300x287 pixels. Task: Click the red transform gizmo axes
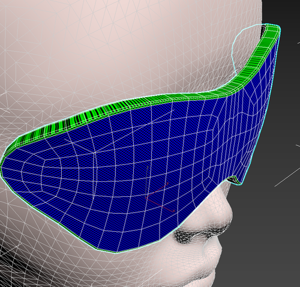(x=160, y=197)
